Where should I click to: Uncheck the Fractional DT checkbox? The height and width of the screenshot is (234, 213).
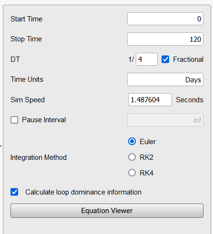coord(165,59)
